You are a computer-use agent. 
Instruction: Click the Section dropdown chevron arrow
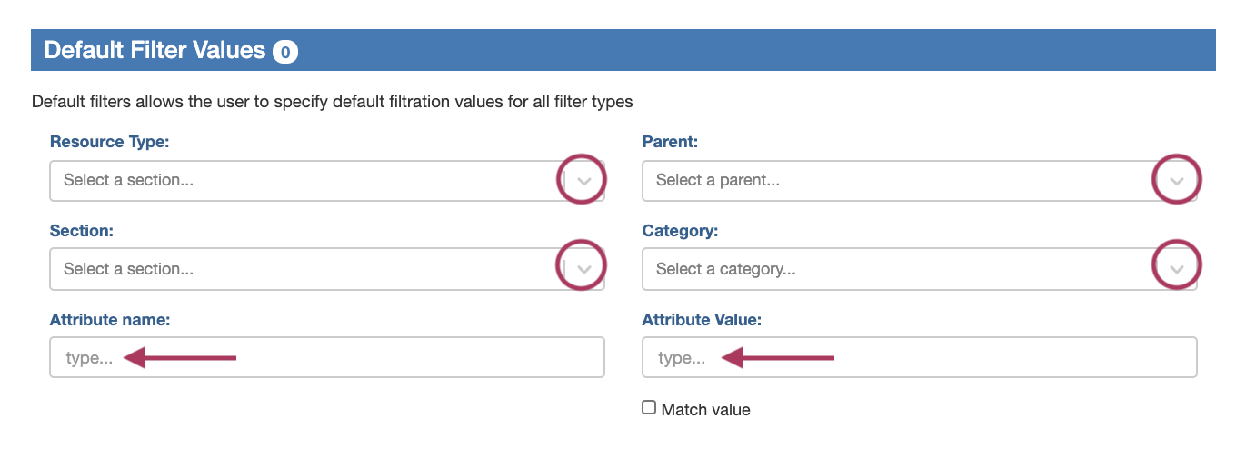(584, 269)
